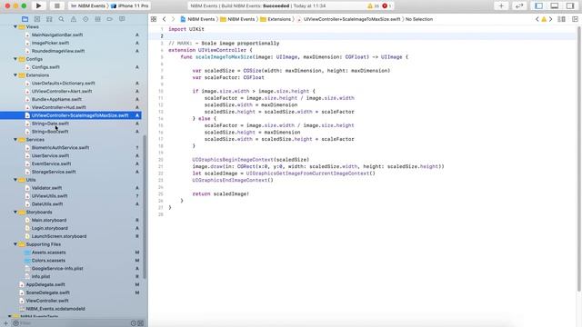The height and width of the screenshot is (327, 582).
Task: Collapse the Views group
Action: click(x=15, y=26)
